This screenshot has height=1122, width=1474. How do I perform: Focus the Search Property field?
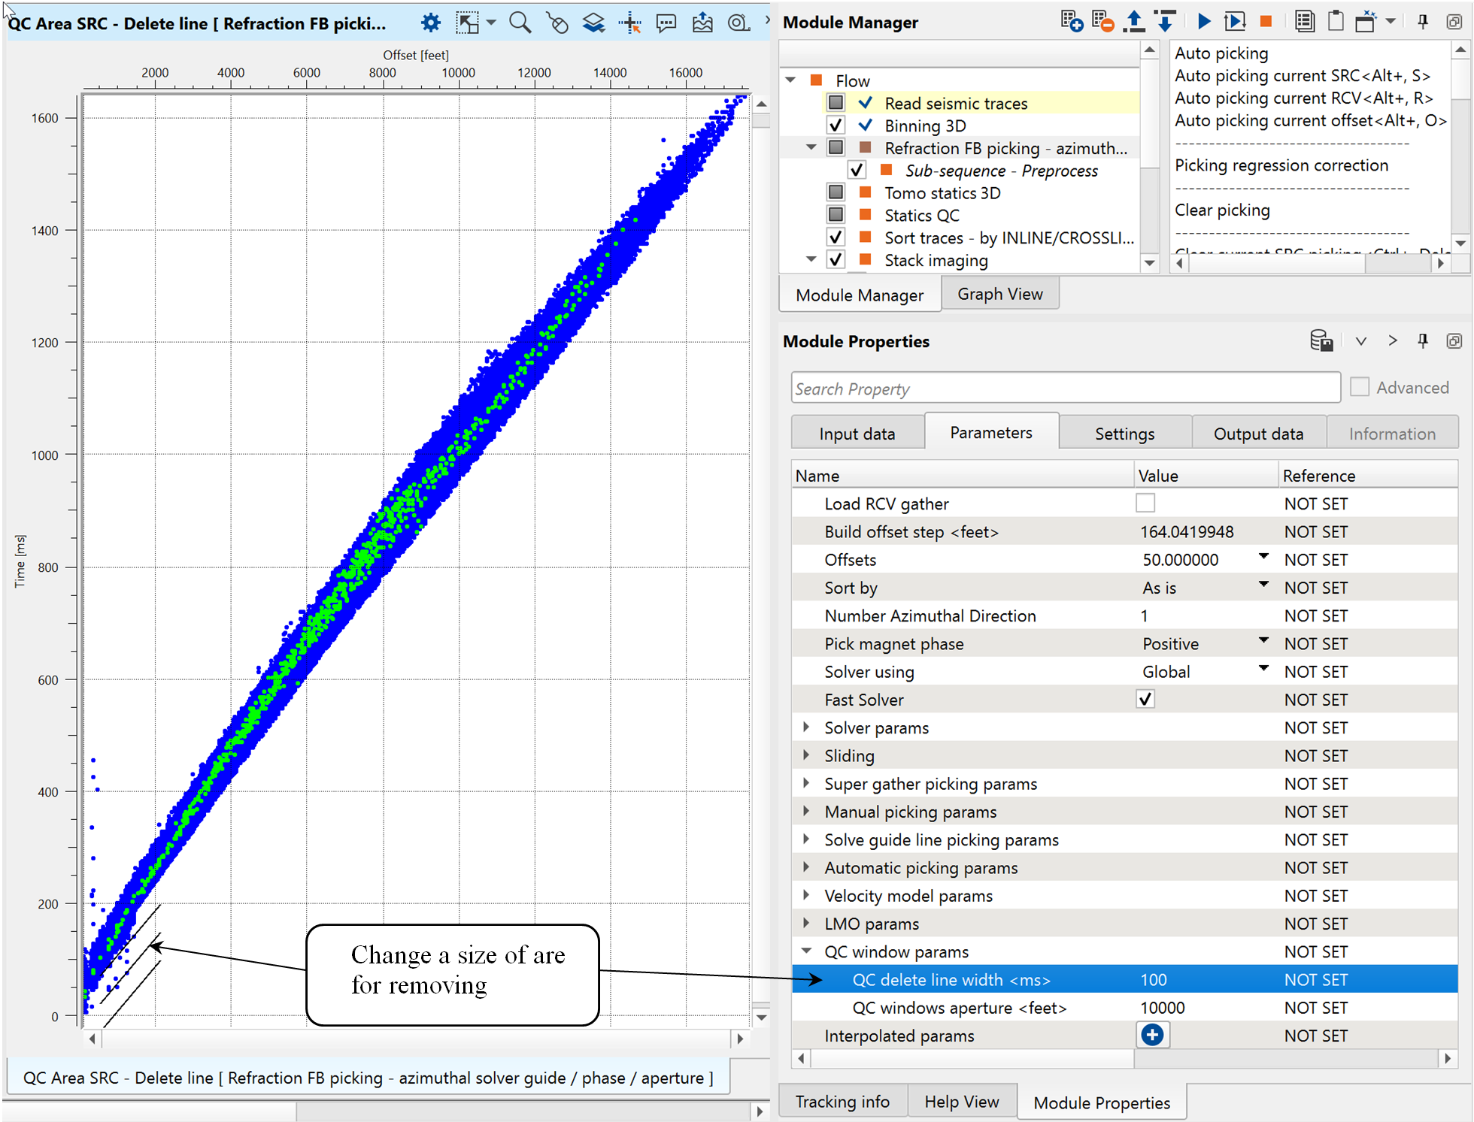coord(1065,389)
